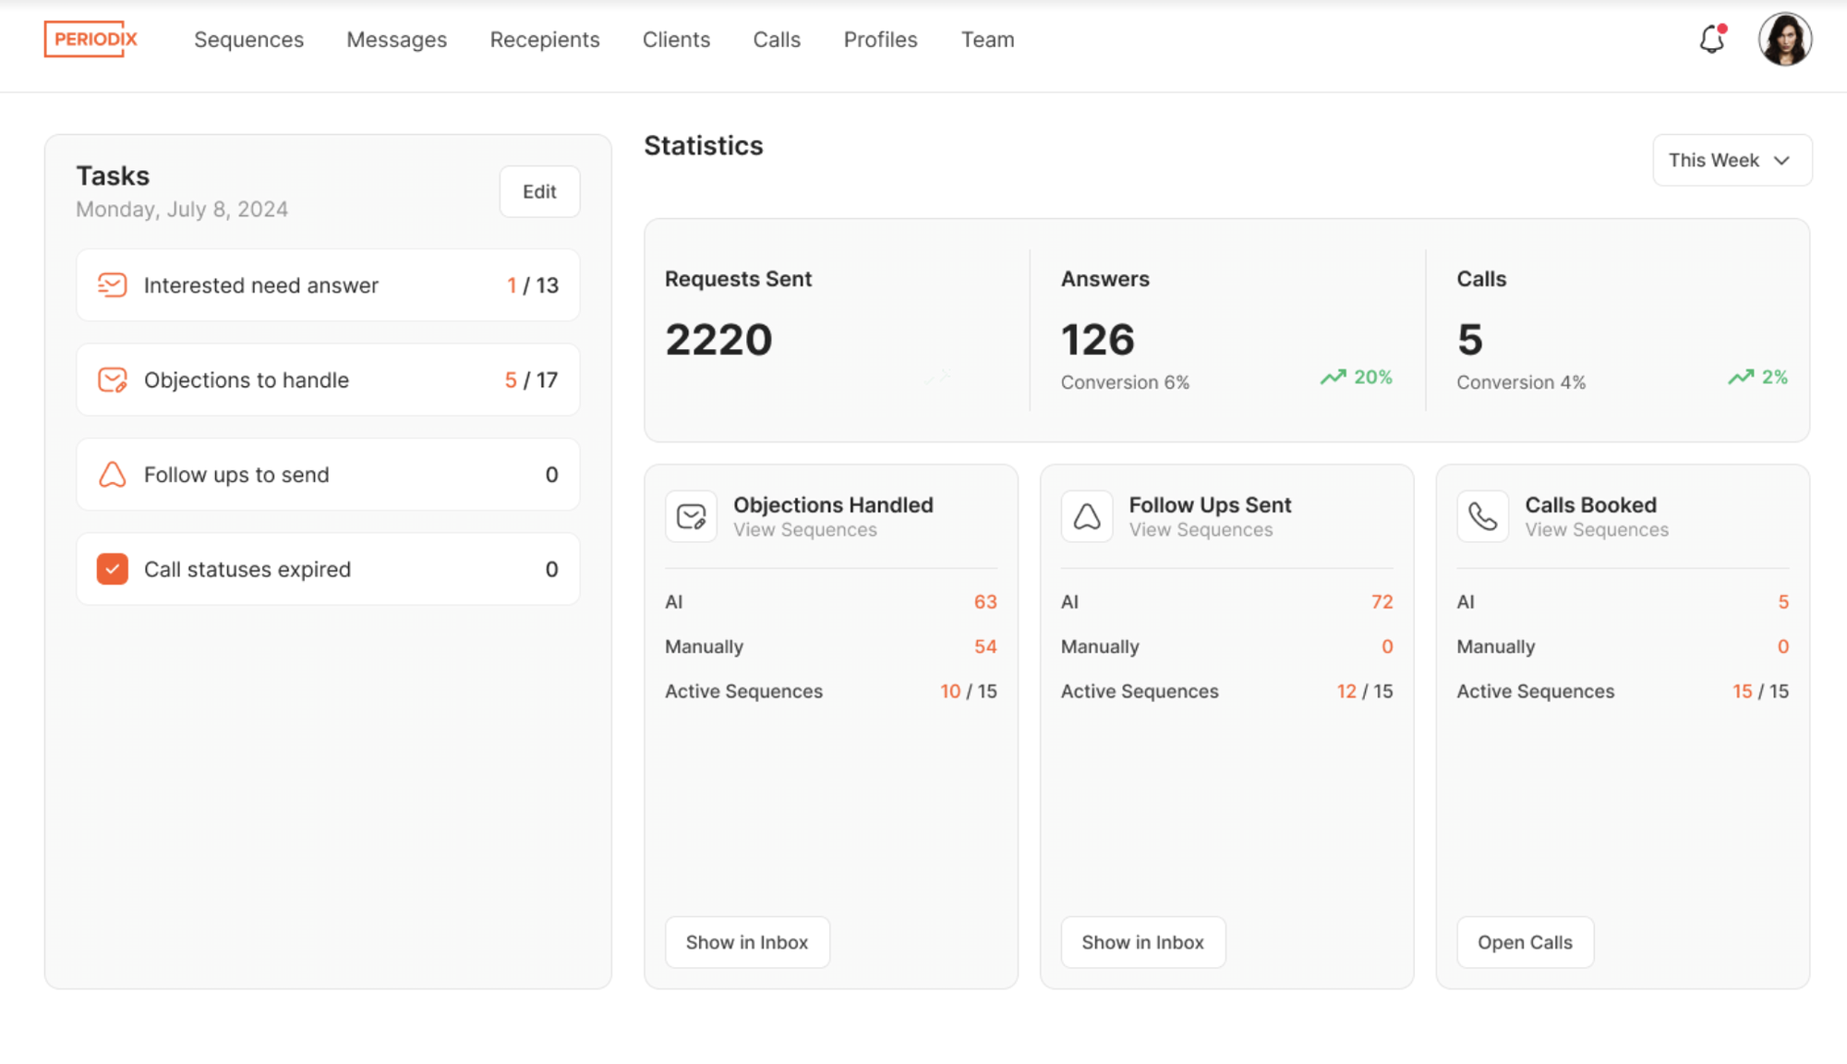Open View Sequences under Calls Booked
Image resolution: width=1847 pixels, height=1064 pixels.
[1596, 530]
